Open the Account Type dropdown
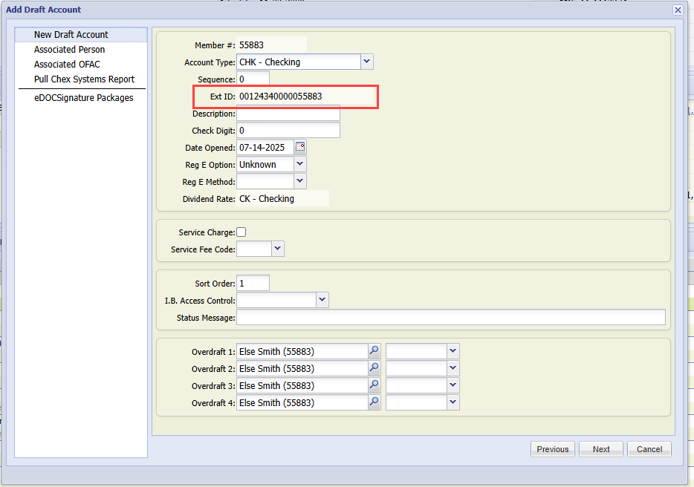 [366, 62]
